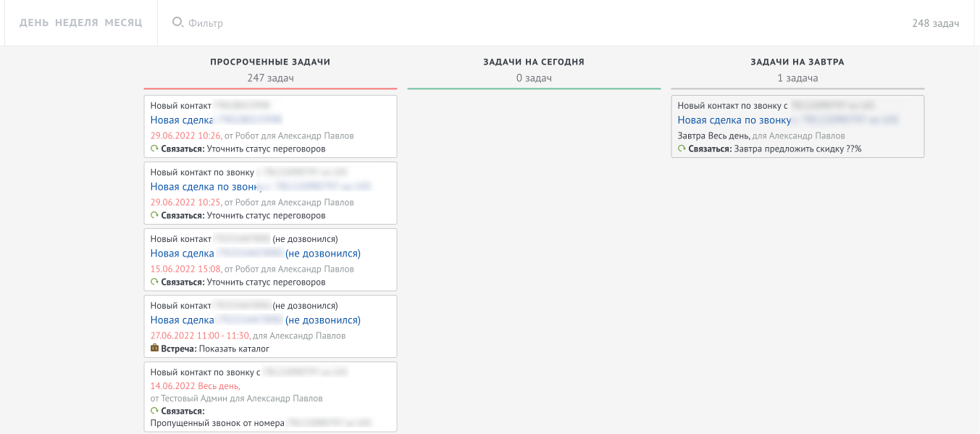The image size is (980, 434).
Task: Open Новая сделка link in the Встреча task
Action: pyautogui.click(x=182, y=320)
